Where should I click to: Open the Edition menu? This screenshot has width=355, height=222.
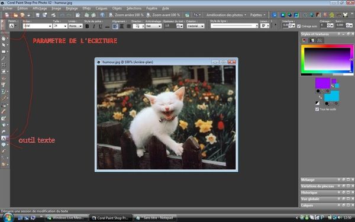point(22,8)
